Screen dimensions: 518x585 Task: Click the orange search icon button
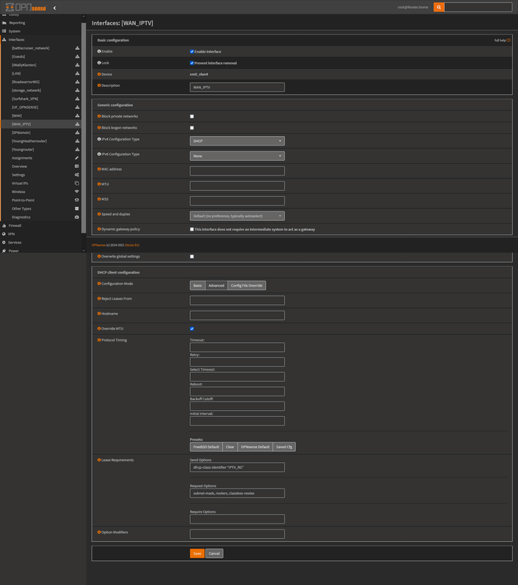point(438,7)
